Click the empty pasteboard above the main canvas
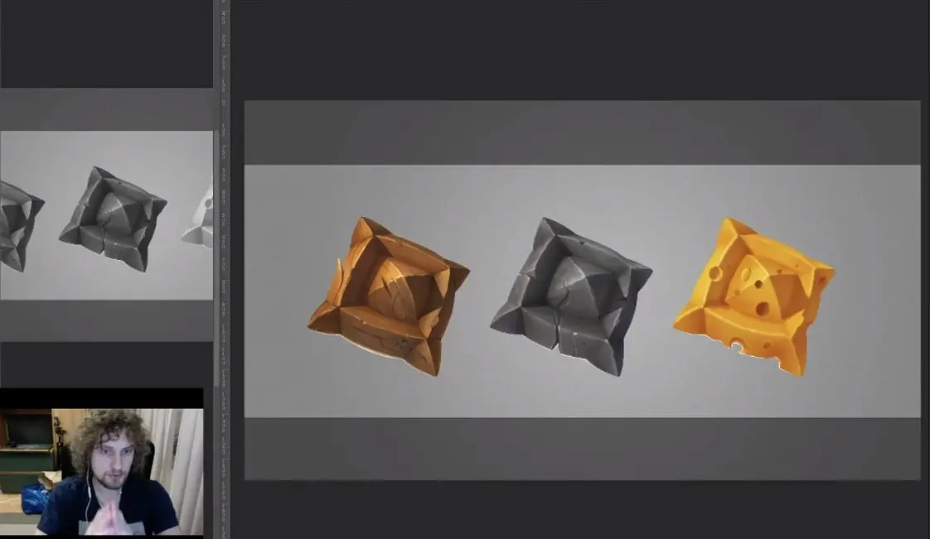The height and width of the screenshot is (539, 930). (580, 50)
